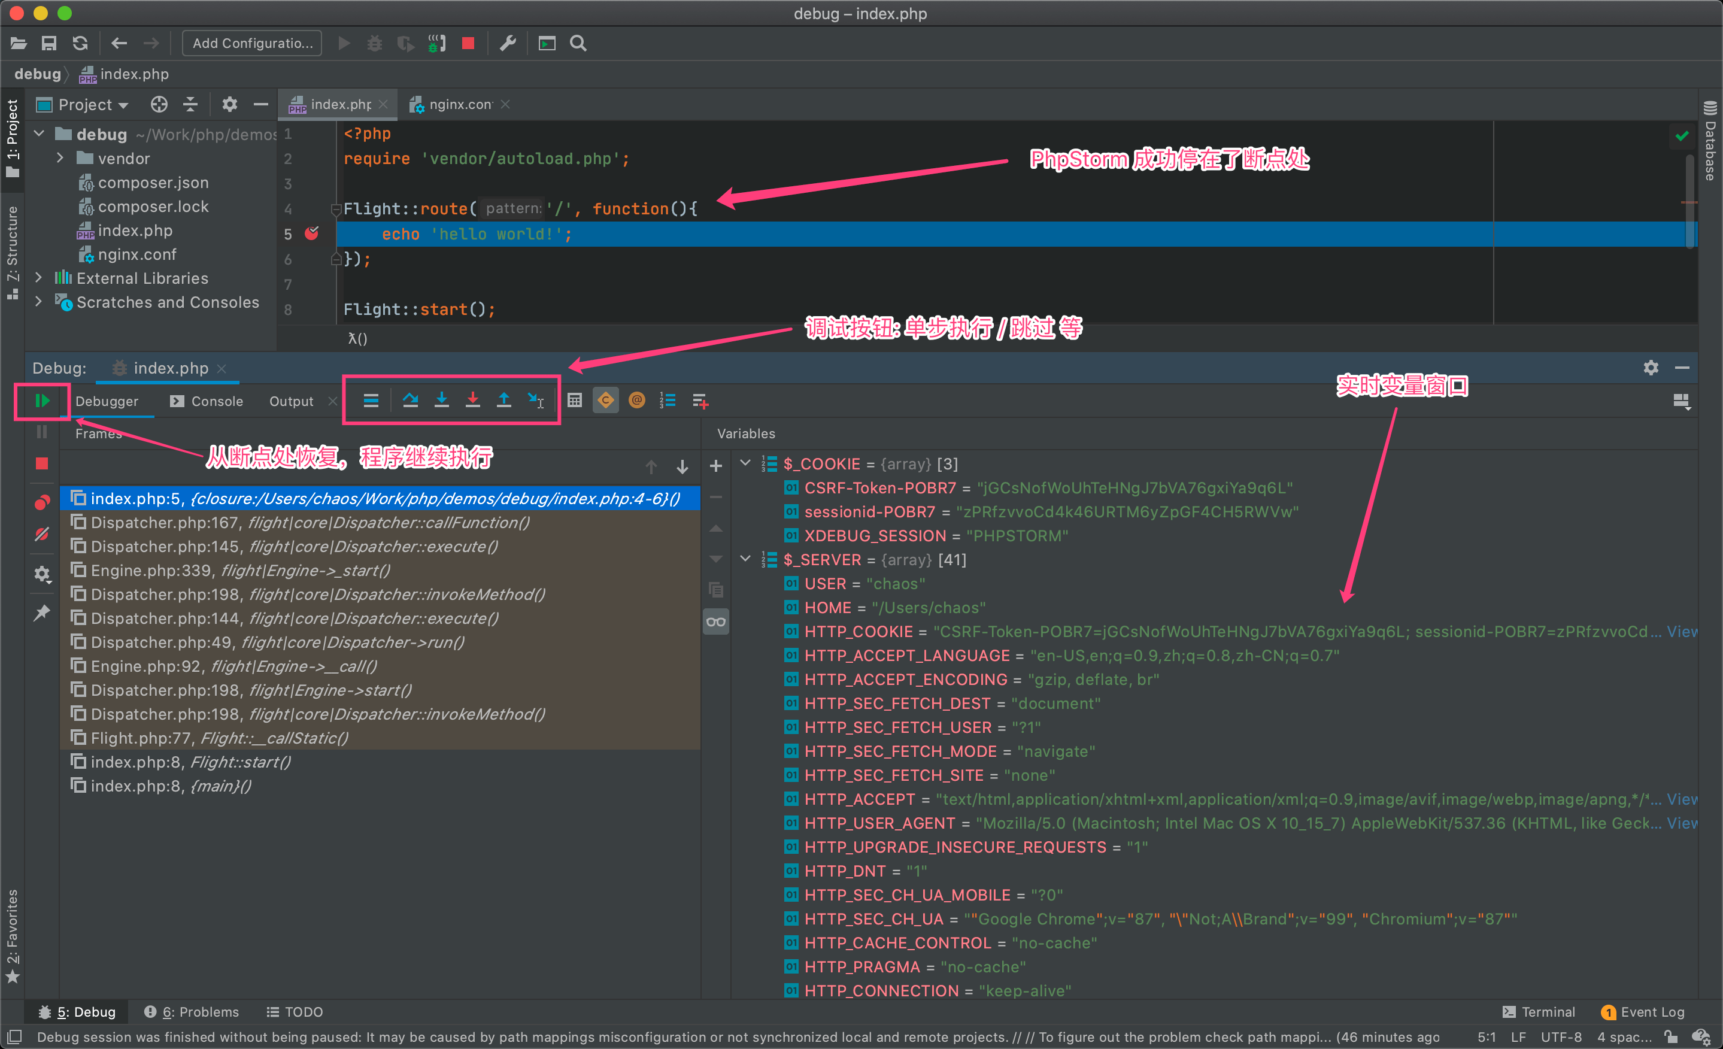Open Event Log
Image resolution: width=1723 pixels, height=1049 pixels.
(1642, 1011)
